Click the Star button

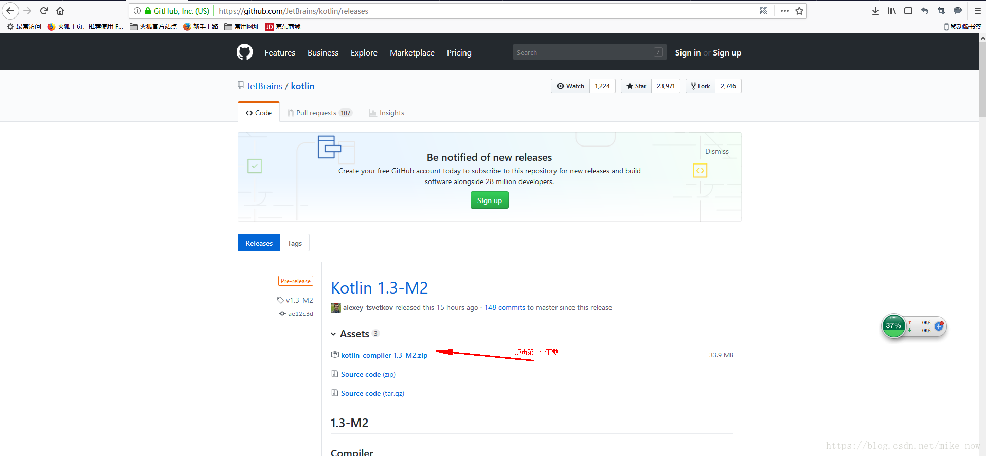[636, 86]
